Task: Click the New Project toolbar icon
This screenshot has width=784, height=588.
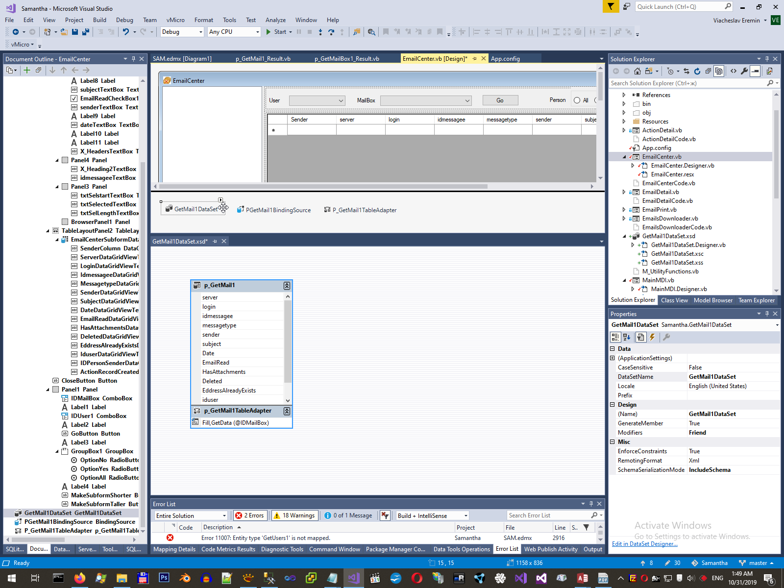Action: click(47, 32)
